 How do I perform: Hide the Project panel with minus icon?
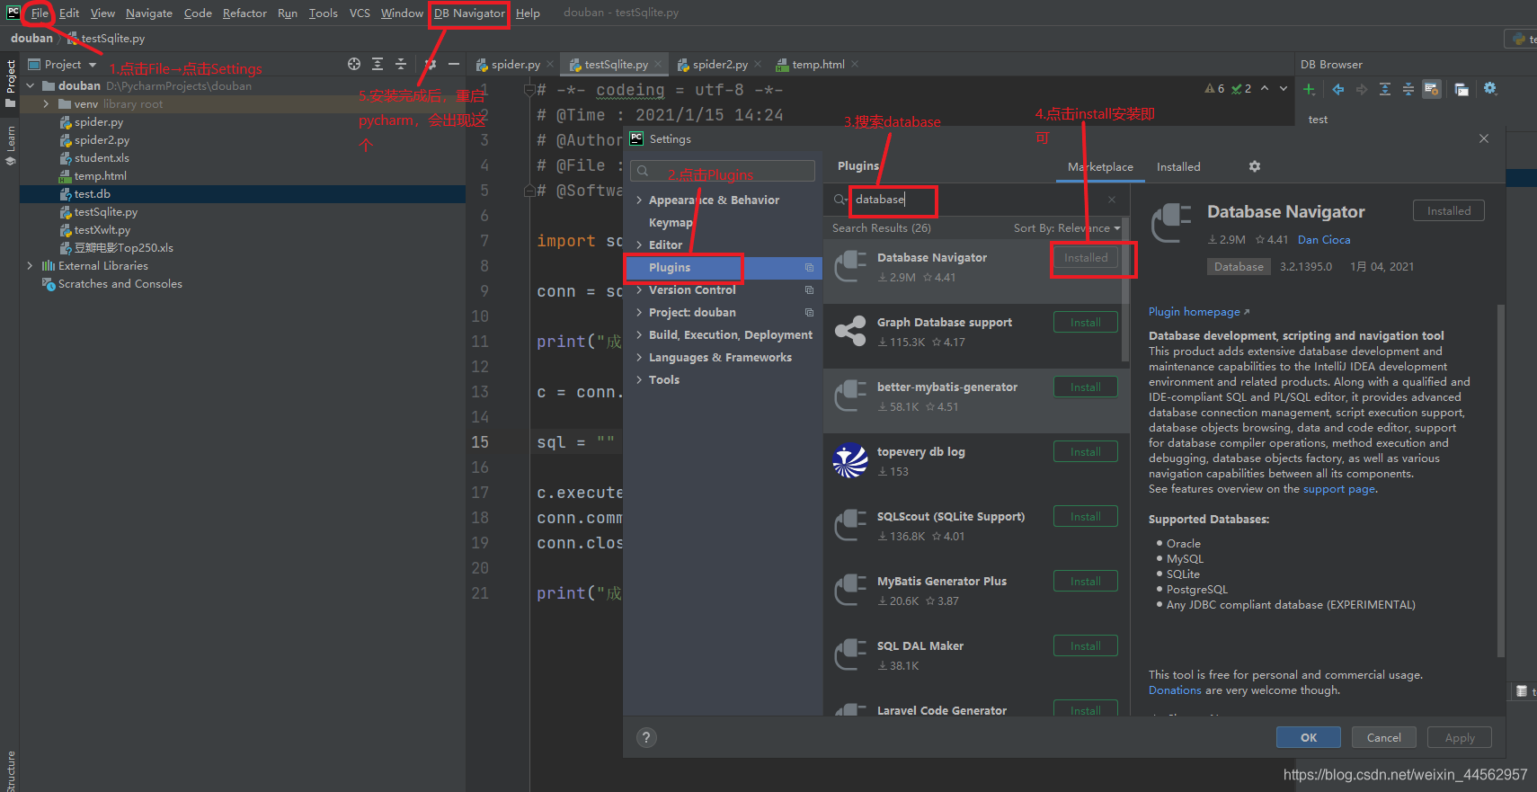[454, 64]
